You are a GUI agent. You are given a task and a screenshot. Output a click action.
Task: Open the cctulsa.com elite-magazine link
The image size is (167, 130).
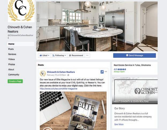58,89
